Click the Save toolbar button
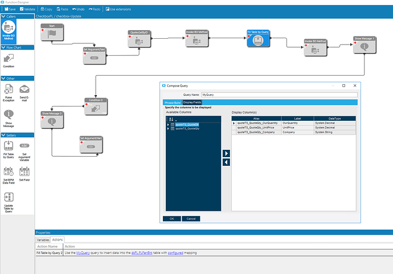Image resolution: width=393 pixels, height=274 pixels. point(10,9)
